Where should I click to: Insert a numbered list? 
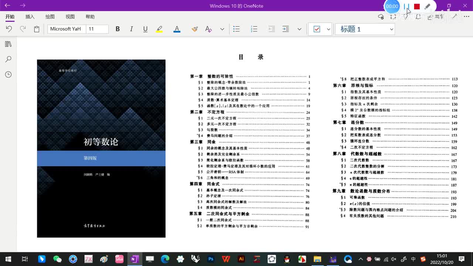coord(254,29)
